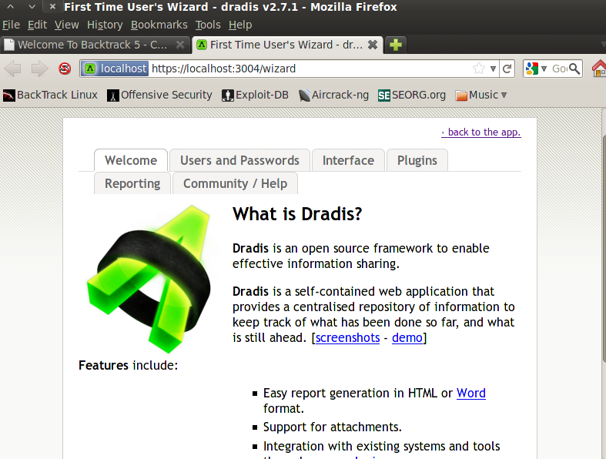Click the localhost site identity badge

pyautogui.click(x=116, y=69)
